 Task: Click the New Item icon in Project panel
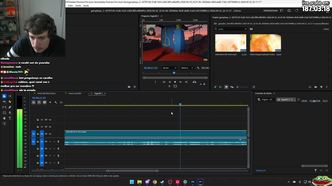coord(321,87)
